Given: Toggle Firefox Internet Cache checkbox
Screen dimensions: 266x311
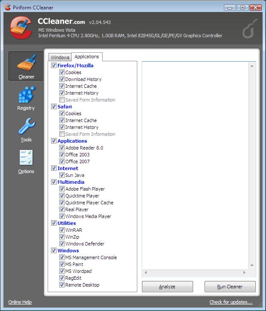Looking at the screenshot, I should 62,86.
